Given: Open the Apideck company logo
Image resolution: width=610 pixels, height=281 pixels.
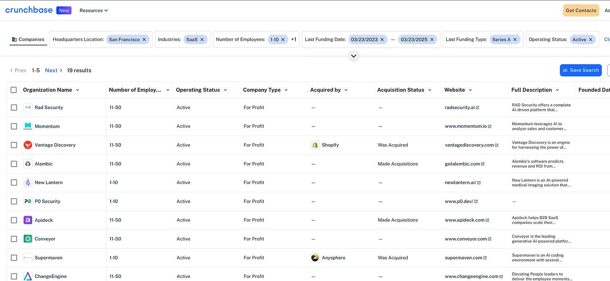Looking at the screenshot, I should tap(28, 220).
